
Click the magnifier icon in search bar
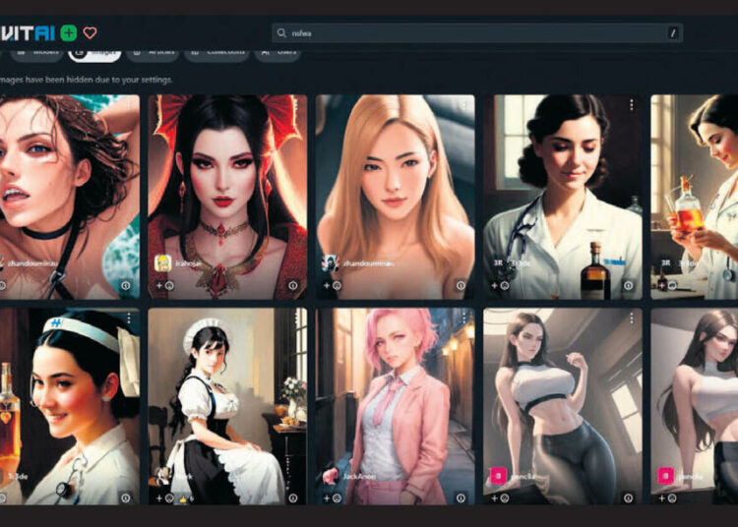tap(281, 32)
